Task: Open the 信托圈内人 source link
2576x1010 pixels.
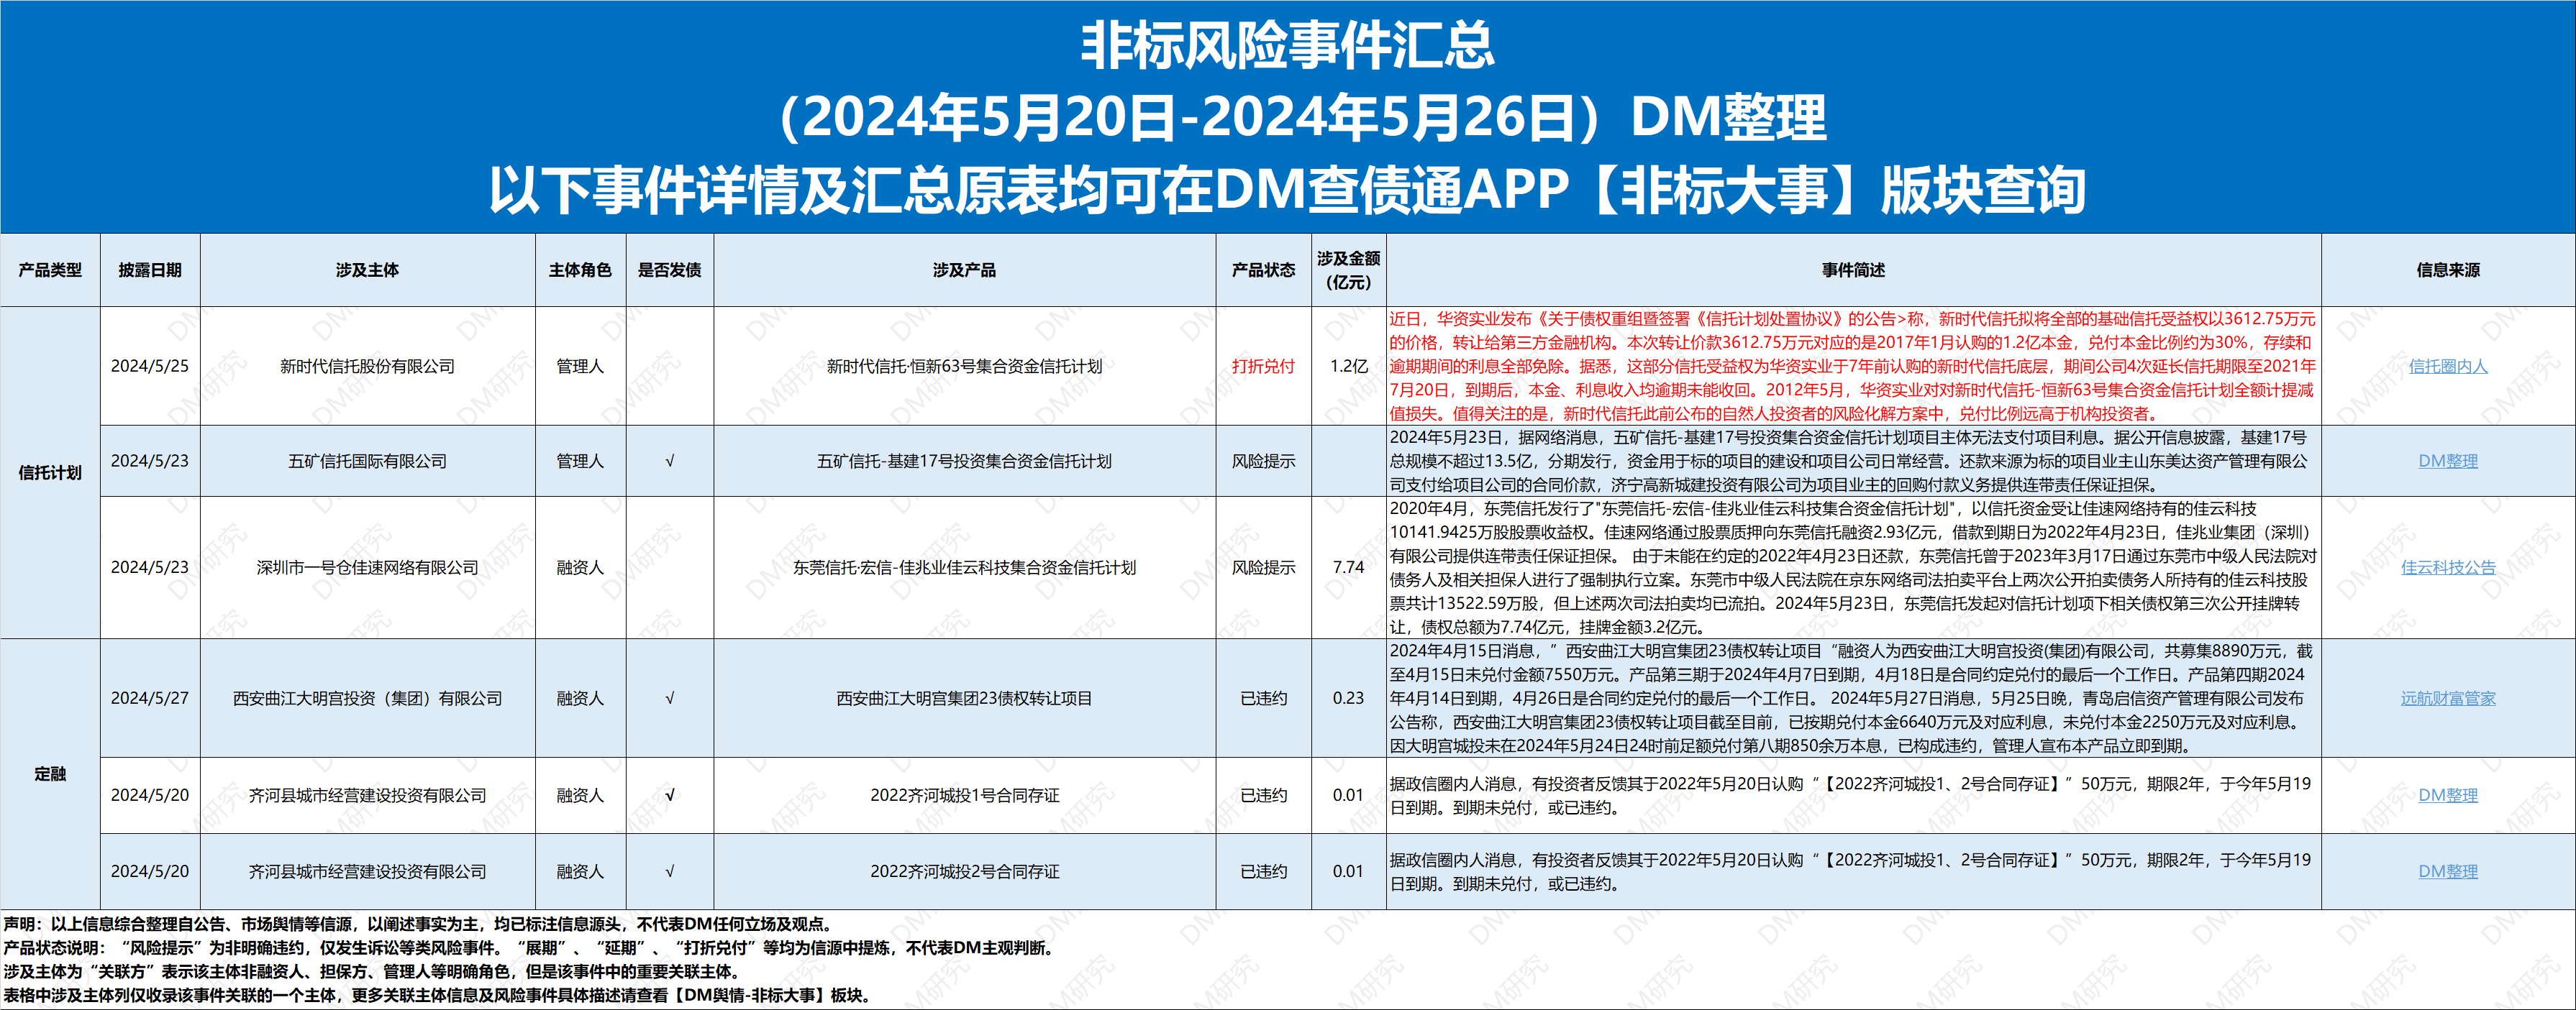Action: point(2447,367)
